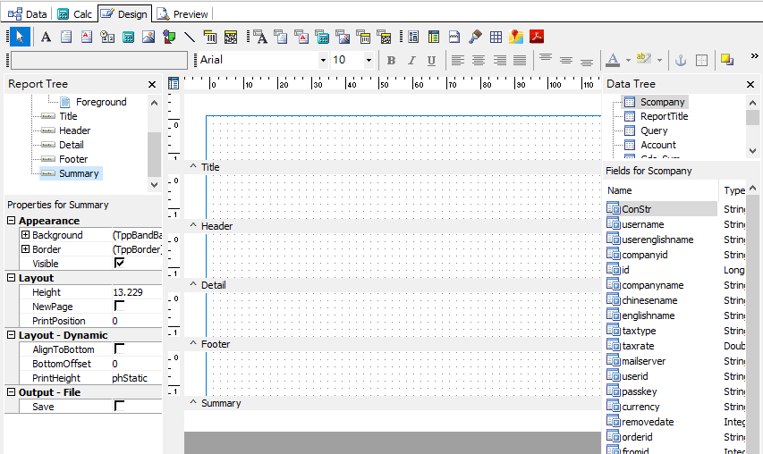The width and height of the screenshot is (763, 454).
Task: Enable the NewPage checkbox
Action: 119,306
